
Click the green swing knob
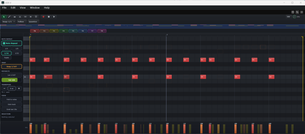pos(294,17)
